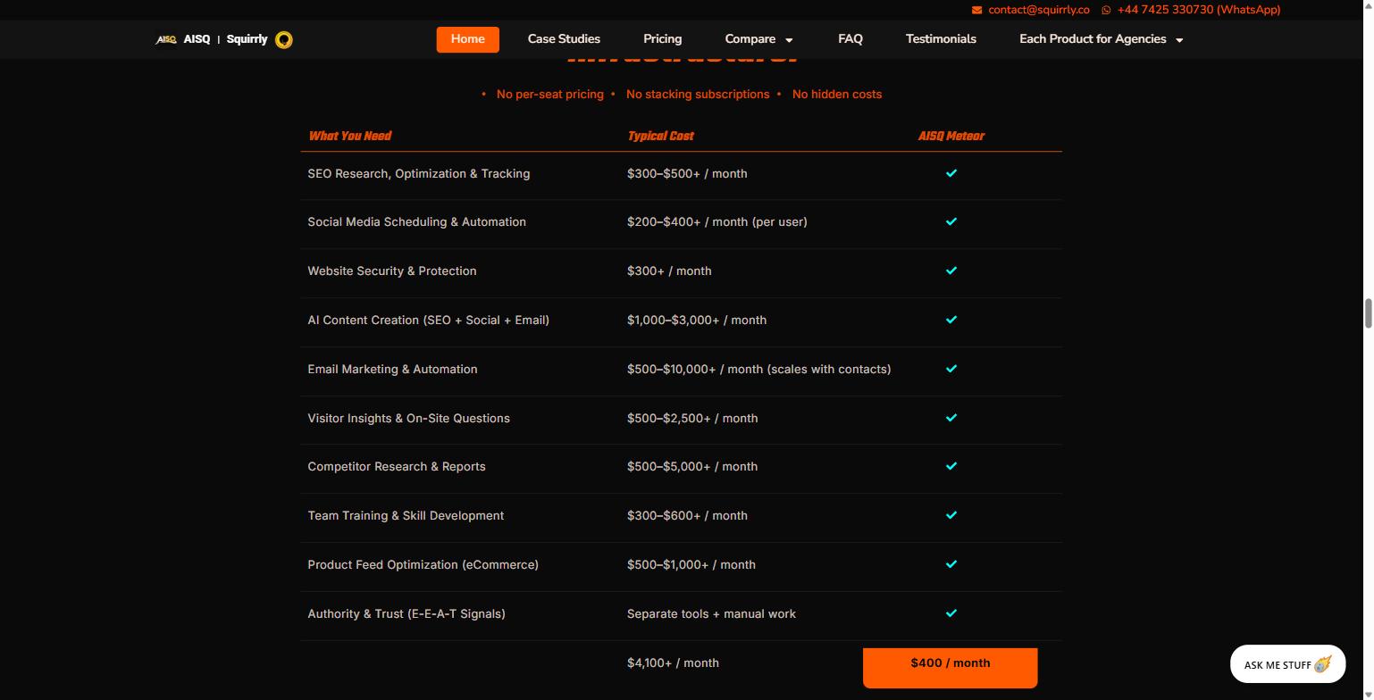Select 'Product Feed Optimization (eCommerce)' text

pyautogui.click(x=423, y=564)
